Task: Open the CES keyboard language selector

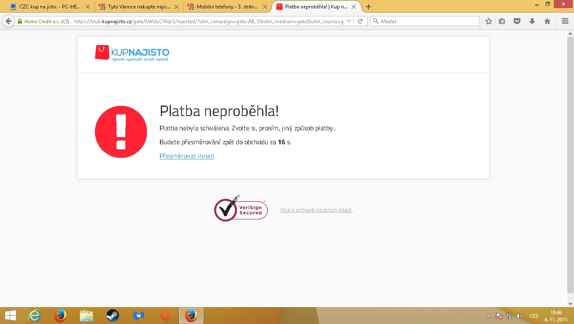Action: point(534,316)
